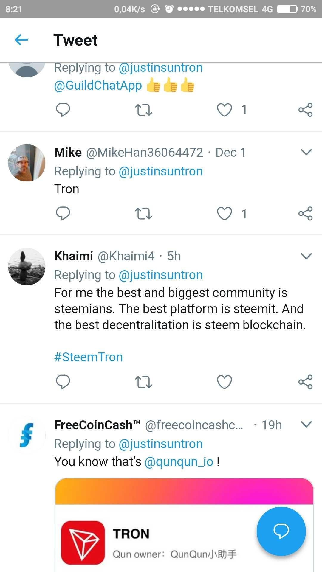Expand options chevron on FreeCoinCash tweet
Screen dimensions: 322x572
306,424
